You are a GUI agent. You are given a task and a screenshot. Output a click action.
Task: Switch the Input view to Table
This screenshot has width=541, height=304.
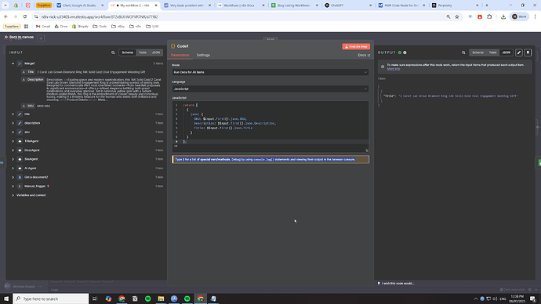(x=143, y=52)
